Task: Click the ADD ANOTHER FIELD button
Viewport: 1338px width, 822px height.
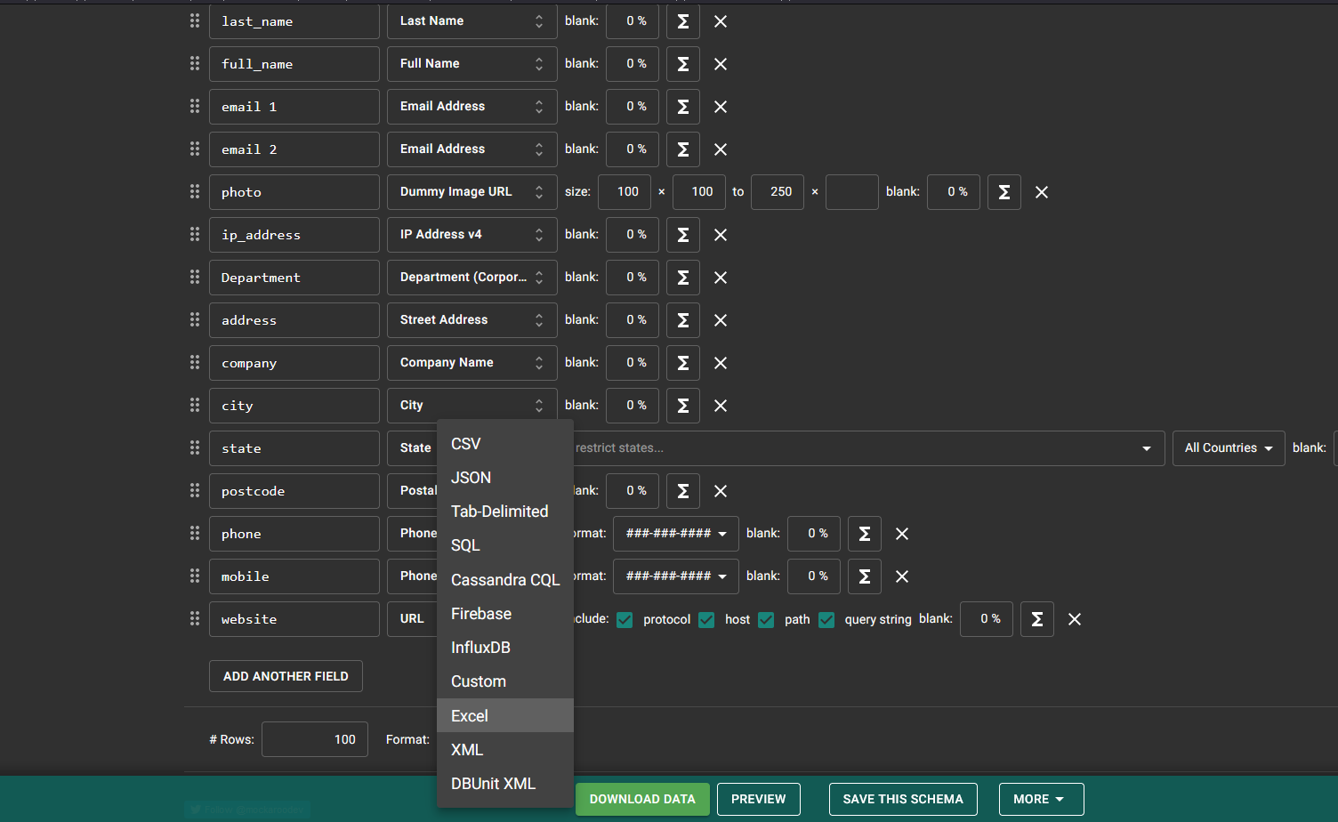Action: (x=286, y=676)
